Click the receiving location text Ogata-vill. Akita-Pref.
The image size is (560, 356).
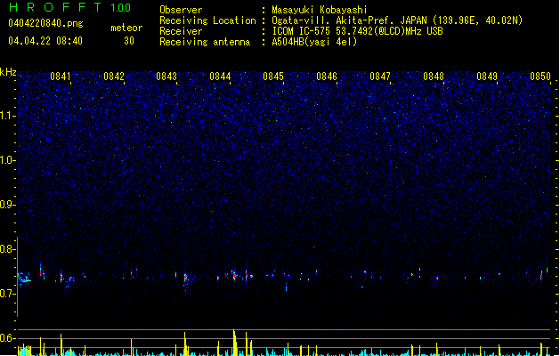pos(332,20)
